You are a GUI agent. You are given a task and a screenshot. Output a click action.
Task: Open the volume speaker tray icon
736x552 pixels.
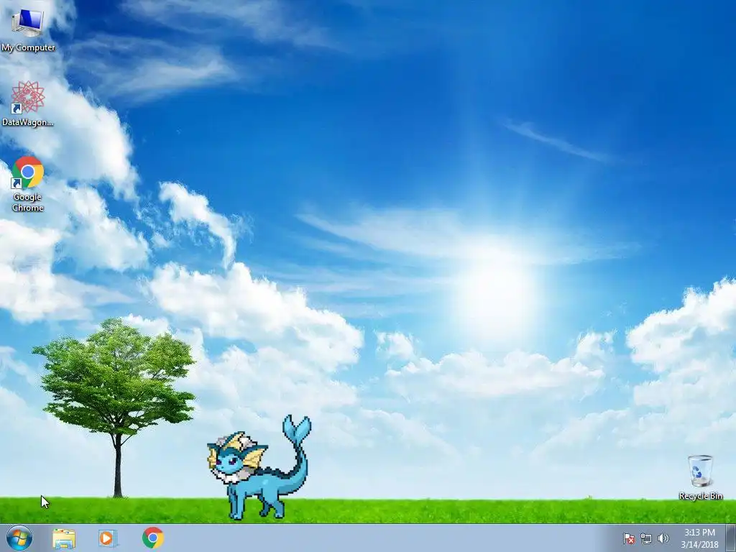[x=663, y=538]
